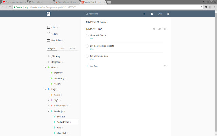The width and height of the screenshot is (217, 136).
Task: Click the plus quick add task icon
Action: coord(144,14)
